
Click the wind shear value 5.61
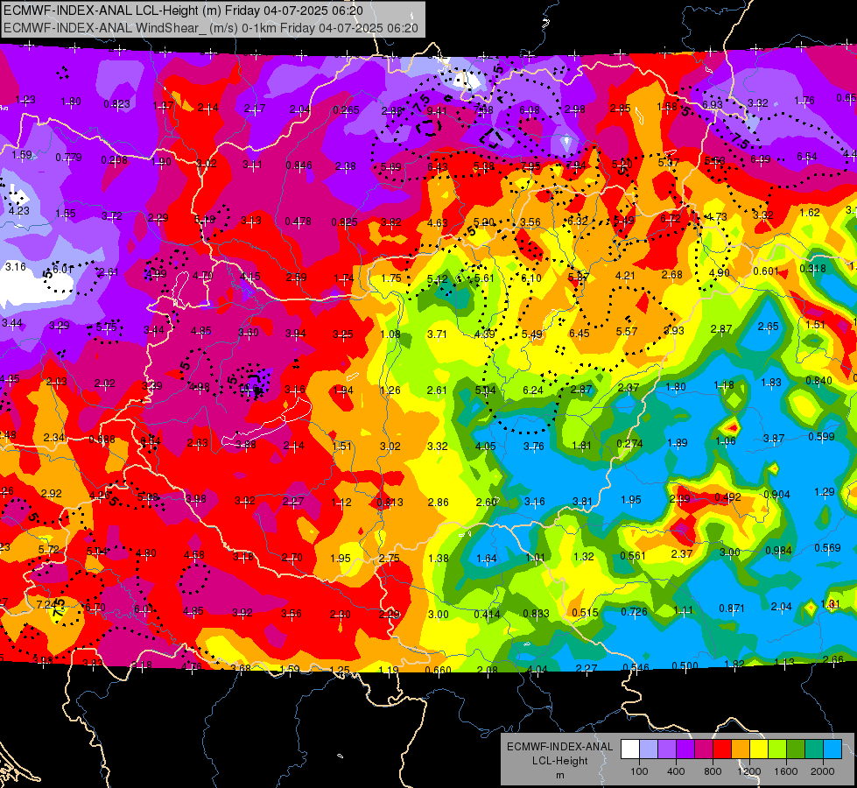[484, 278]
